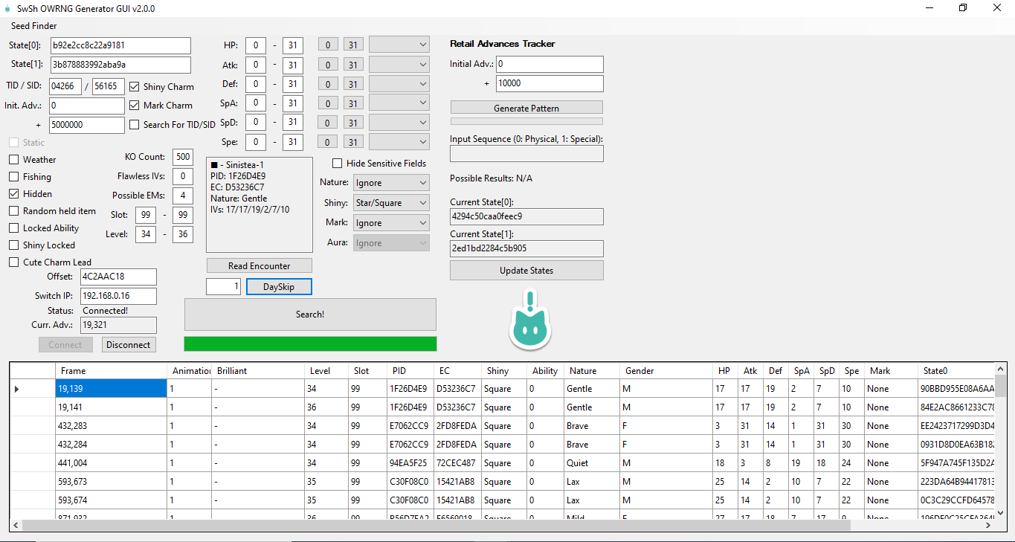Toggle the Mark Charm checkbox
Screen dimensions: 1015x542
coord(135,106)
